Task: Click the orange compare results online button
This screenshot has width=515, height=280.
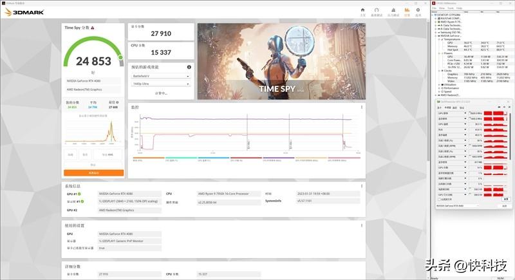Action: pyautogui.click(x=93, y=173)
